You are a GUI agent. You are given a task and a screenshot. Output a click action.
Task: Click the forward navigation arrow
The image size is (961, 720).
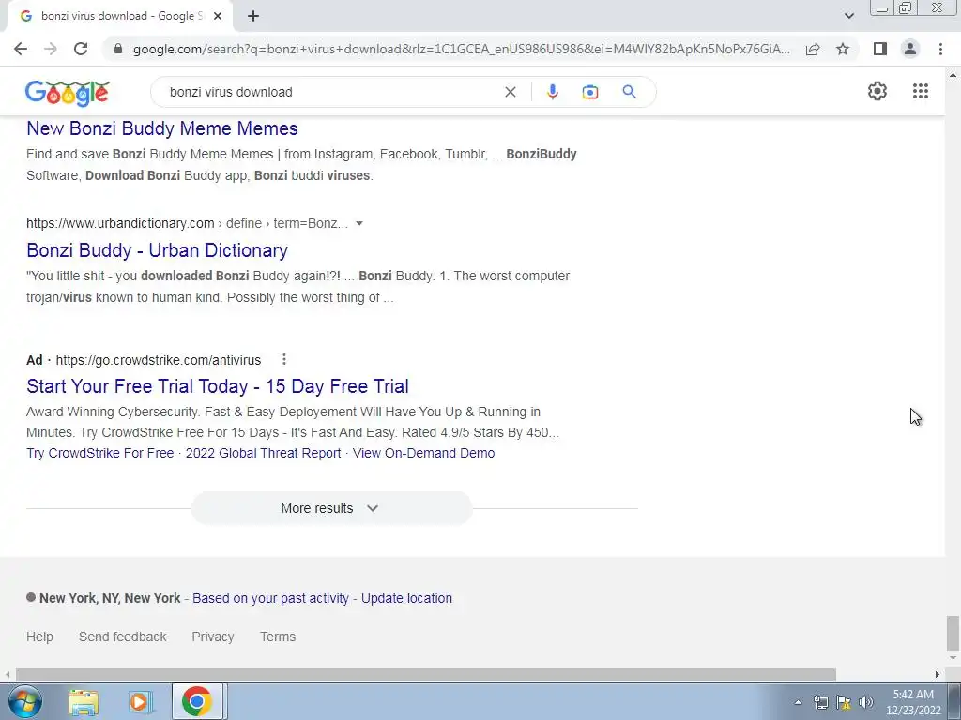[x=51, y=49]
